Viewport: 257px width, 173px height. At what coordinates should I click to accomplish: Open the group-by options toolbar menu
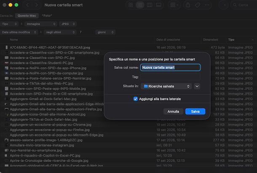pos(174,5)
